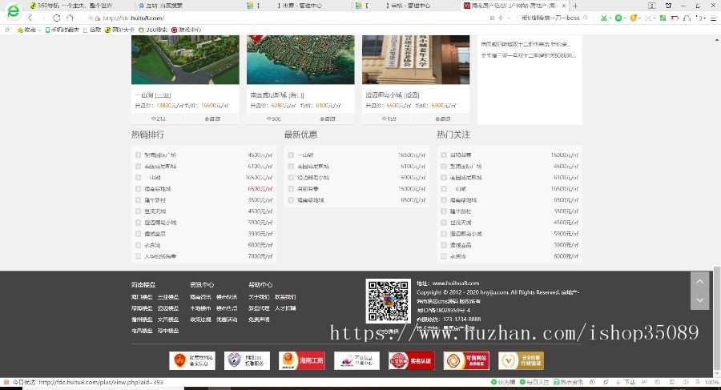Open the gold 行业验证 badge

tap(521, 360)
